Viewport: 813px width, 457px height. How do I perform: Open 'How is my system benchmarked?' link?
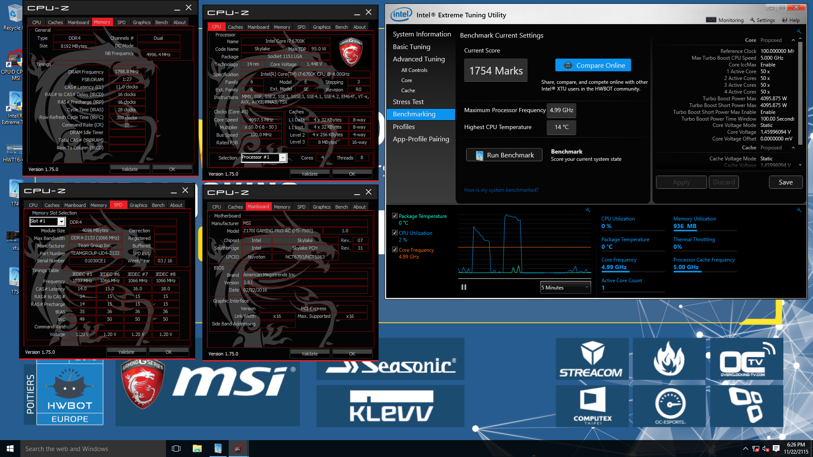501,190
